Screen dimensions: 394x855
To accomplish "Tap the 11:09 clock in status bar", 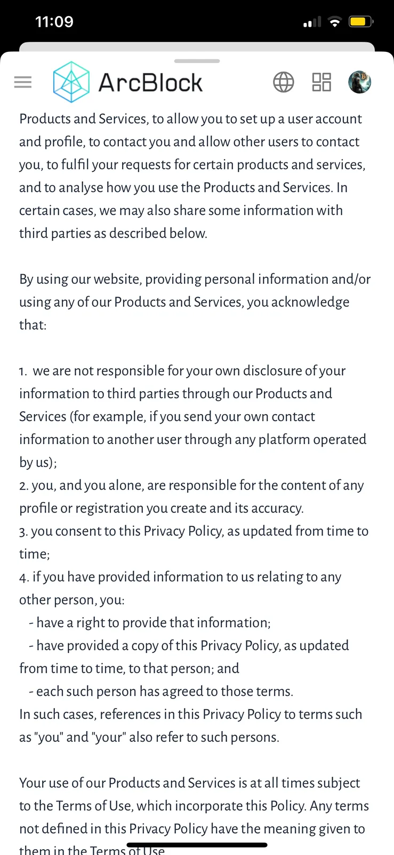I will point(54,22).
